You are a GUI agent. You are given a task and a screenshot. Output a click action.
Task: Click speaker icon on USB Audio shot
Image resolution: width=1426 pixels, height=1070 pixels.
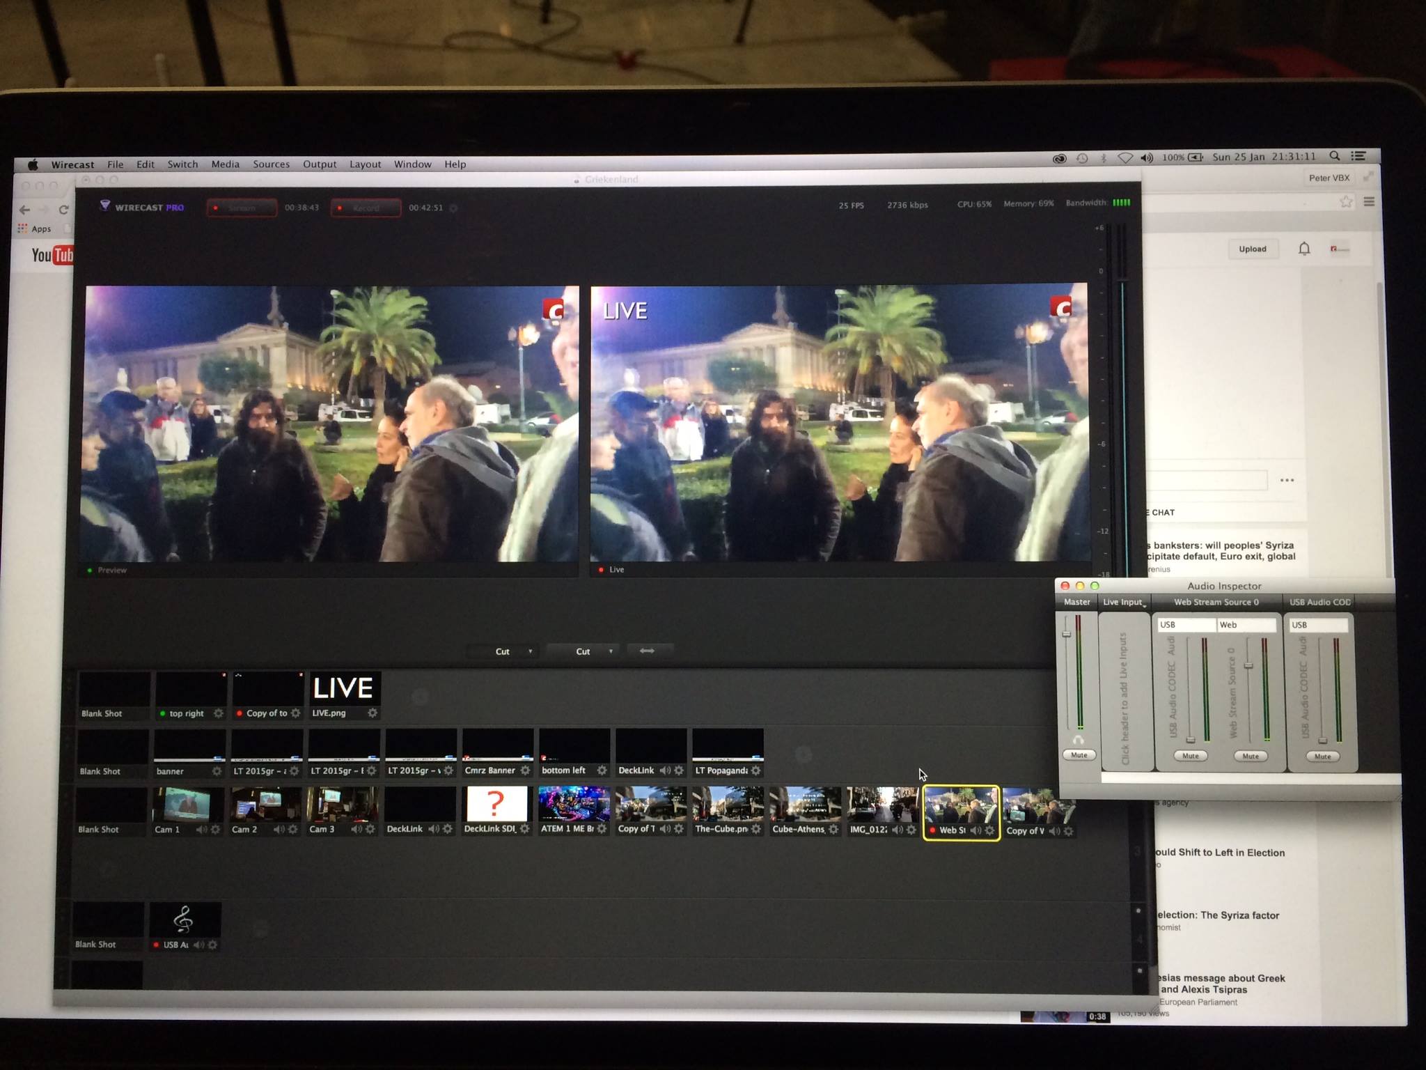tap(199, 945)
